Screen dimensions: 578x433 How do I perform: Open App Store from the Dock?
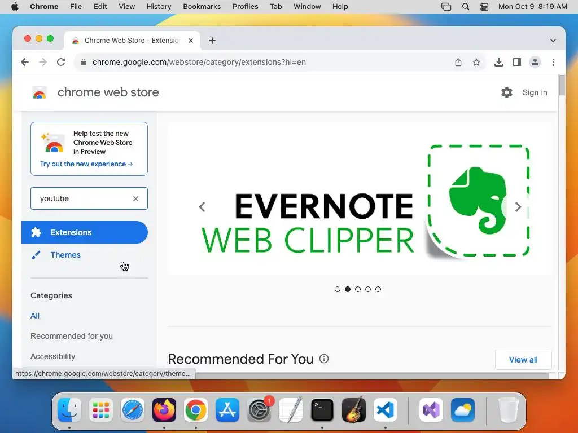[227, 410]
